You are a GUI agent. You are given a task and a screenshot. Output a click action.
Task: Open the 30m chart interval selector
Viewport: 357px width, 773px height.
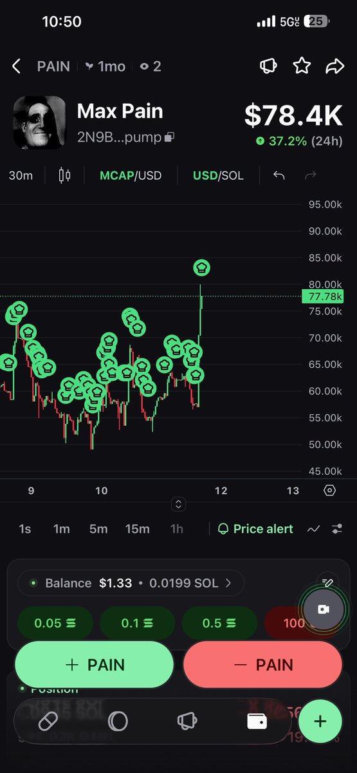pos(21,175)
